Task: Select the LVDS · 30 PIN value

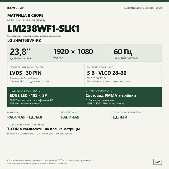Action: click(26, 73)
